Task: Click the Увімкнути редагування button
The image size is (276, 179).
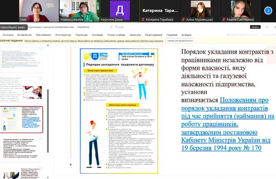Action: tap(180, 41)
